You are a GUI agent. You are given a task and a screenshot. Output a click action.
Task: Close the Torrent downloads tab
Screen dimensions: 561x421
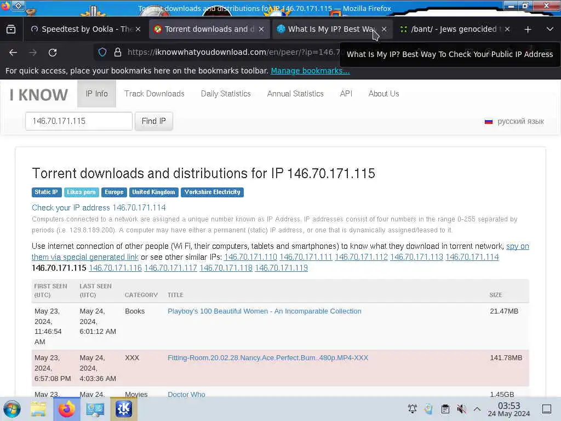point(261,29)
